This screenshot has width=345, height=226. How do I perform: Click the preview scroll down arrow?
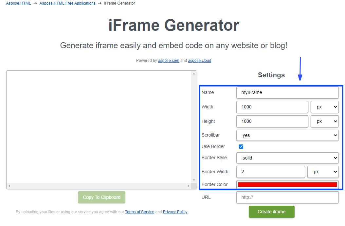pos(194,180)
